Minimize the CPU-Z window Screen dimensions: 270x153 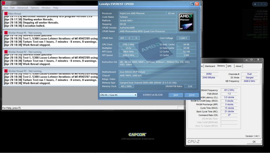pyautogui.click(x=247, y=60)
